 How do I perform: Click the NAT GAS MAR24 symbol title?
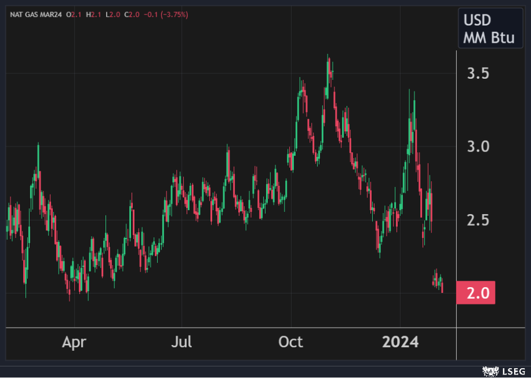pyautogui.click(x=37, y=14)
